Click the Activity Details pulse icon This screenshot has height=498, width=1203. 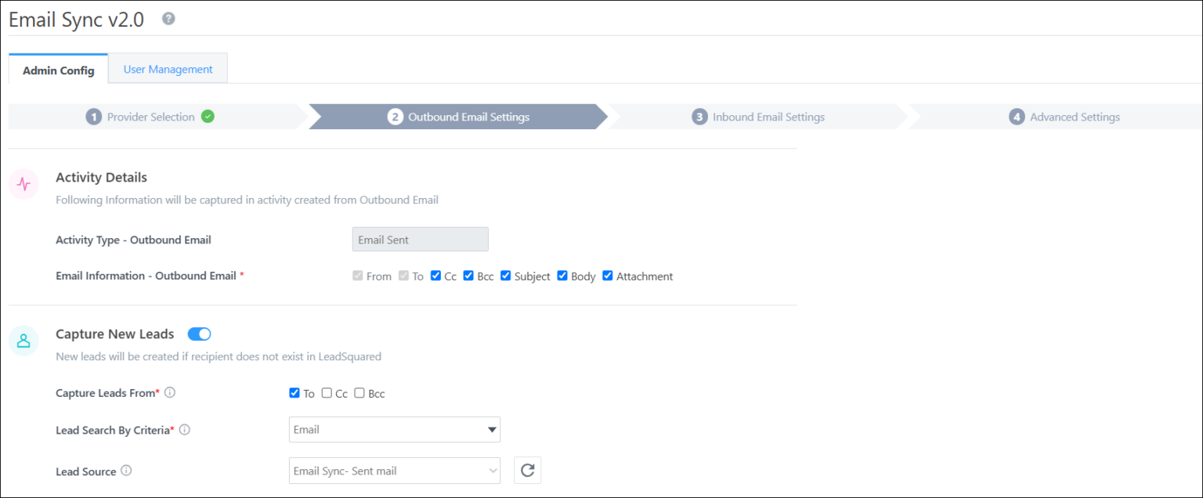(23, 185)
